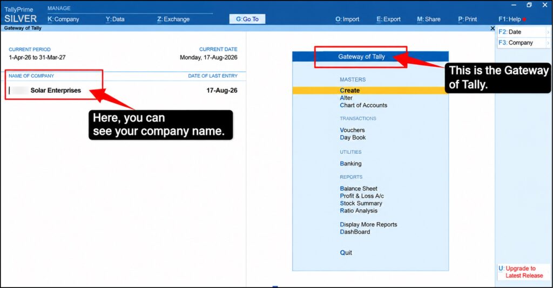
Task: Open Display More Reports
Action: pyautogui.click(x=368, y=224)
